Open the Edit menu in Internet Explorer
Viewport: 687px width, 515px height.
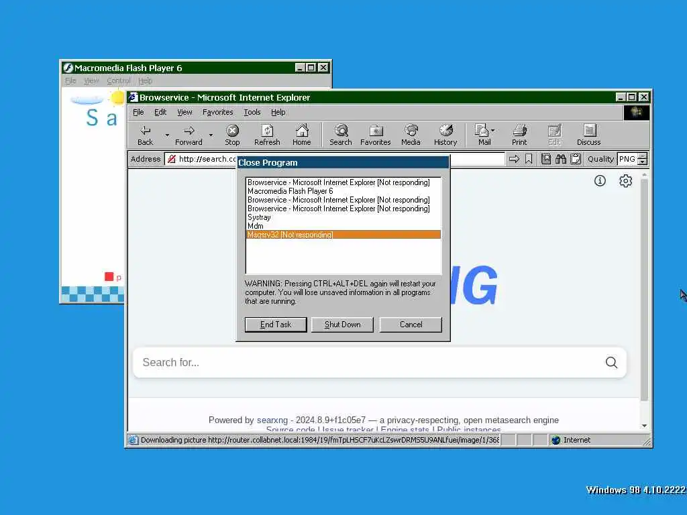point(160,112)
